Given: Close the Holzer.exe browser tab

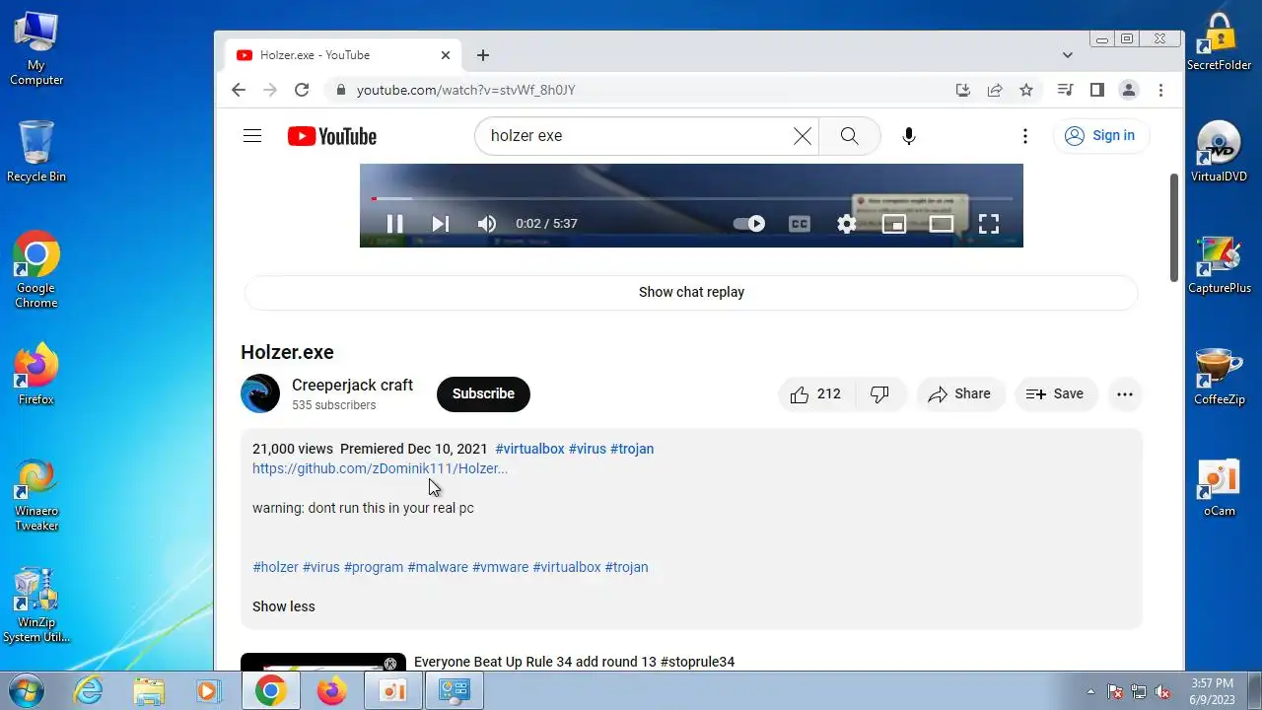Looking at the screenshot, I should pyautogui.click(x=446, y=55).
